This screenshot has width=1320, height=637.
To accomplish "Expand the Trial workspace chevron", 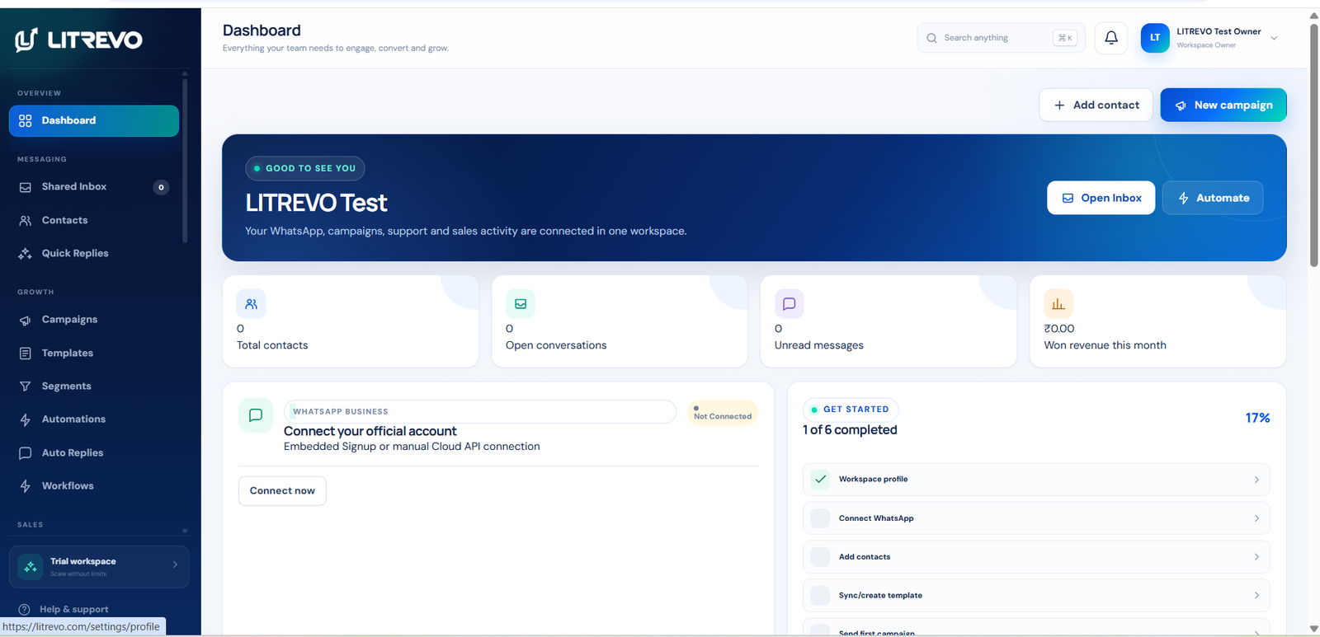I will click(x=175, y=564).
